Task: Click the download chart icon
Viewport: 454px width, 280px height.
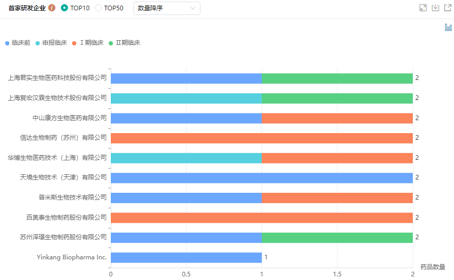Action: coord(435,8)
